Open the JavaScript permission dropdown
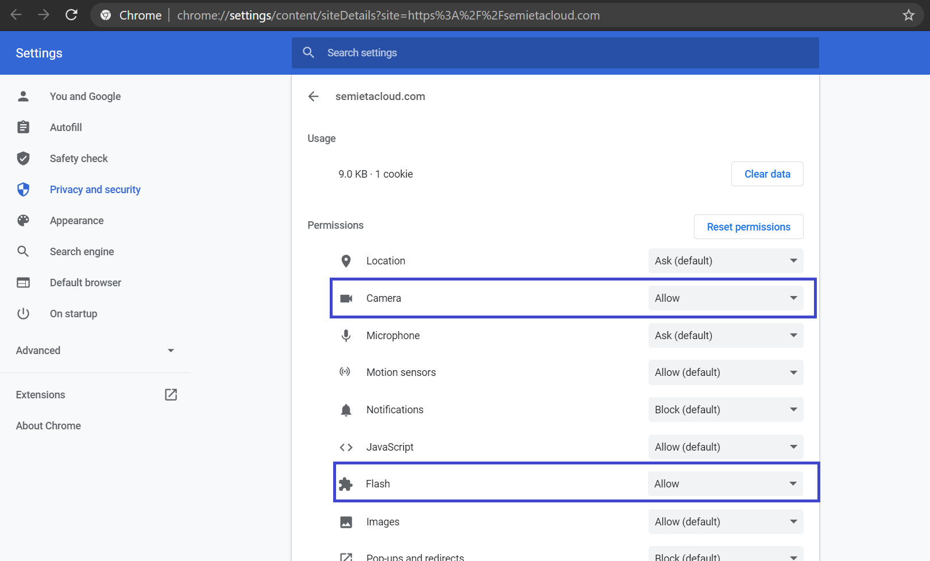The height and width of the screenshot is (561, 930). [x=726, y=447]
